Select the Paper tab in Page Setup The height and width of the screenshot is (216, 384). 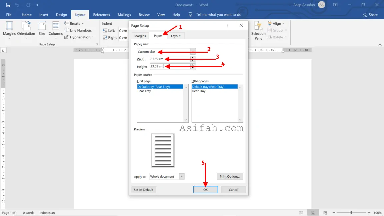(158, 36)
